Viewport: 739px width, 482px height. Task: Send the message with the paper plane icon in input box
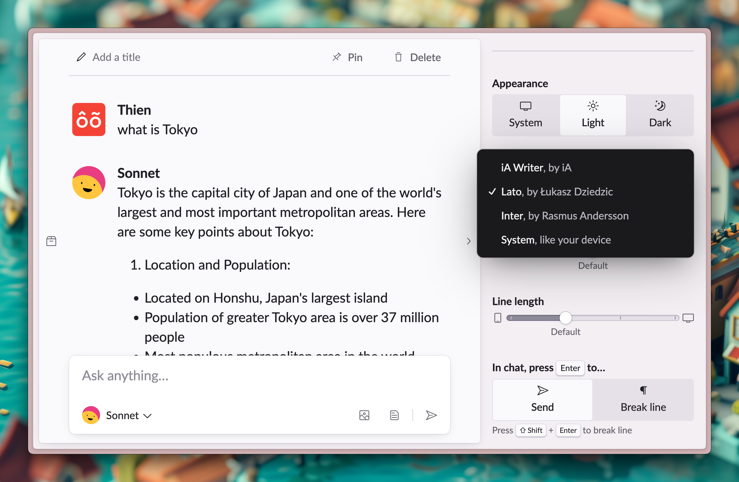pos(431,415)
